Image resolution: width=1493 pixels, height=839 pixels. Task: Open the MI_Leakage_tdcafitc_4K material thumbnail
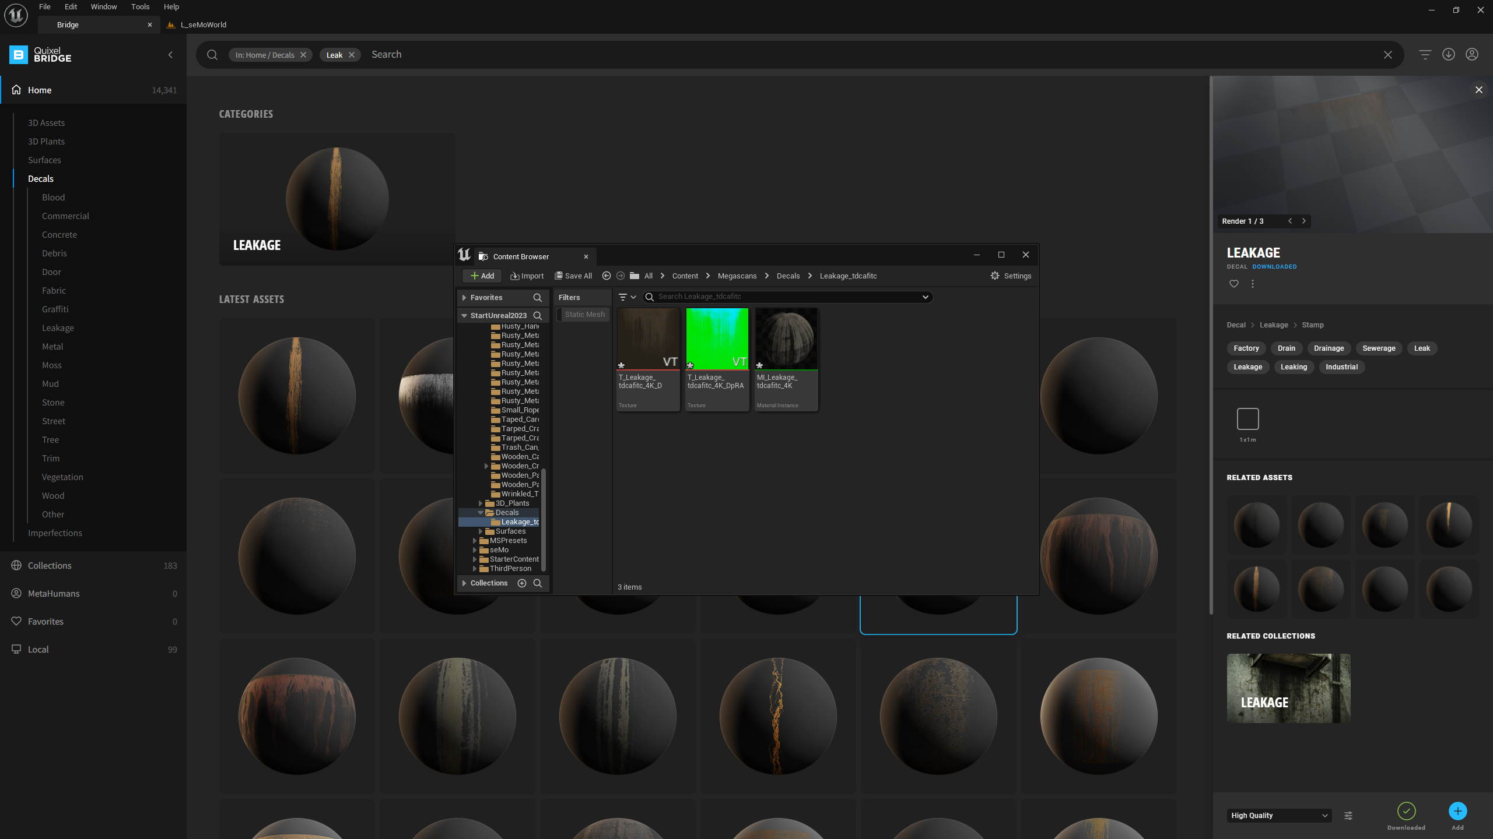(x=786, y=339)
